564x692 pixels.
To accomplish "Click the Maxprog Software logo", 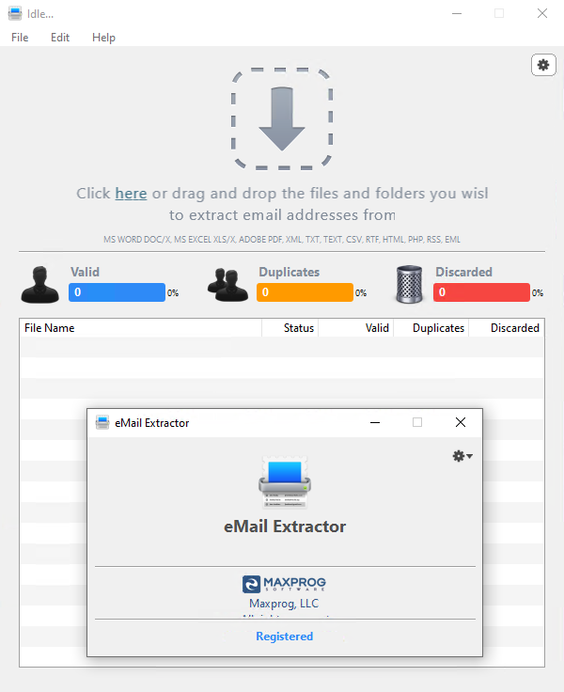I will [284, 584].
